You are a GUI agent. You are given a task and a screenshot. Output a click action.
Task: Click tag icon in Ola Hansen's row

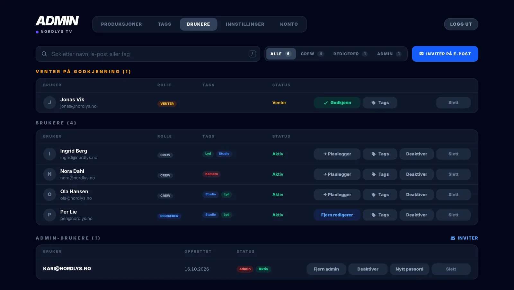(x=374, y=195)
